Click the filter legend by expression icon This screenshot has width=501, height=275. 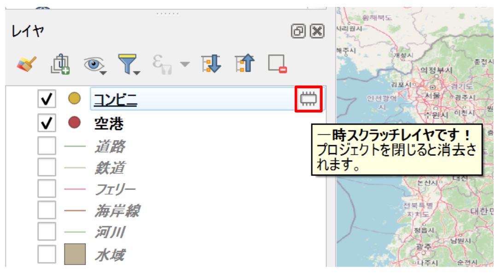pos(162,64)
